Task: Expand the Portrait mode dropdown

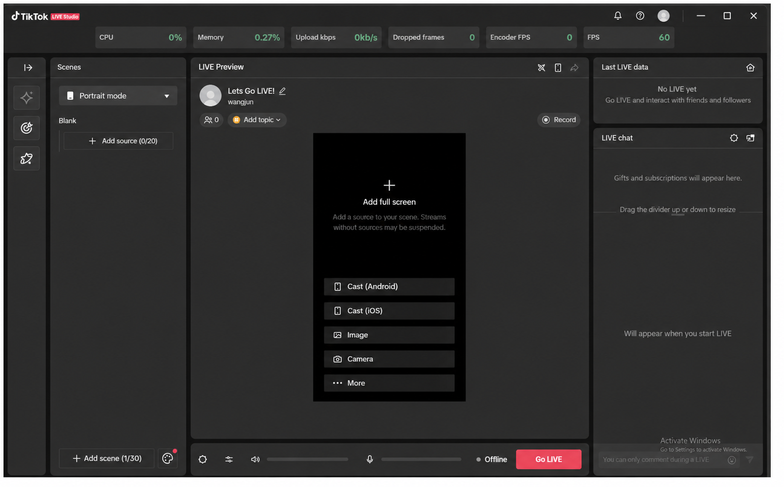Action: pyautogui.click(x=118, y=96)
